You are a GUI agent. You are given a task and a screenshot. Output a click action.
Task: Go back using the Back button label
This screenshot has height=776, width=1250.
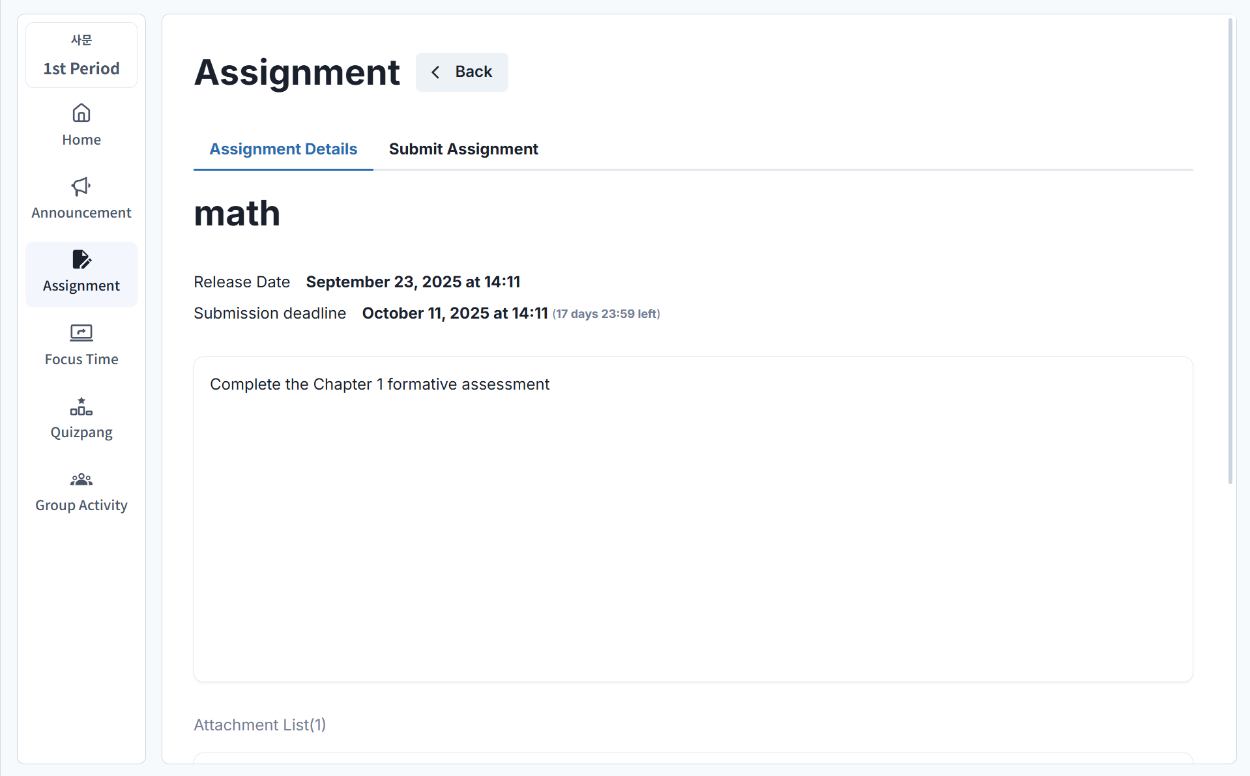(473, 72)
